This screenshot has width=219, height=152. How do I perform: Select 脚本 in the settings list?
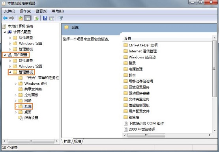(132, 75)
